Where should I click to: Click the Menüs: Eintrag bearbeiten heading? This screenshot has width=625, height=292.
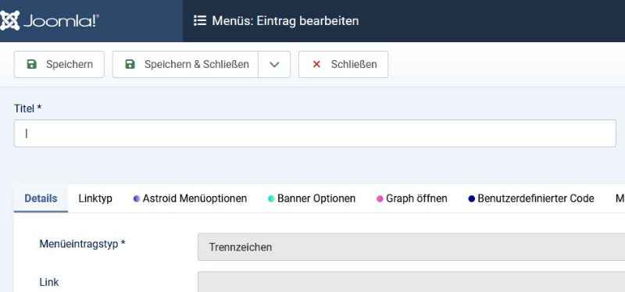pyautogui.click(x=285, y=21)
